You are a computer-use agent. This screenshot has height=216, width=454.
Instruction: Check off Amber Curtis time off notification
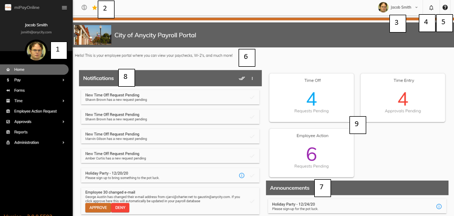[x=253, y=156]
